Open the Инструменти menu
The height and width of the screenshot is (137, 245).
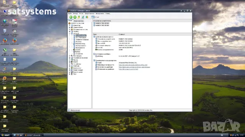[100, 14]
